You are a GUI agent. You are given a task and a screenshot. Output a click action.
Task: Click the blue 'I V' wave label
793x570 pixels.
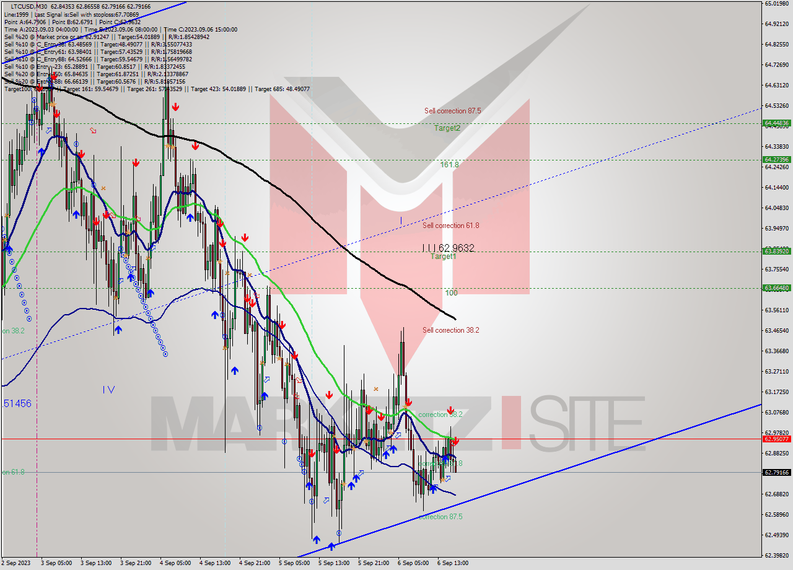click(109, 390)
